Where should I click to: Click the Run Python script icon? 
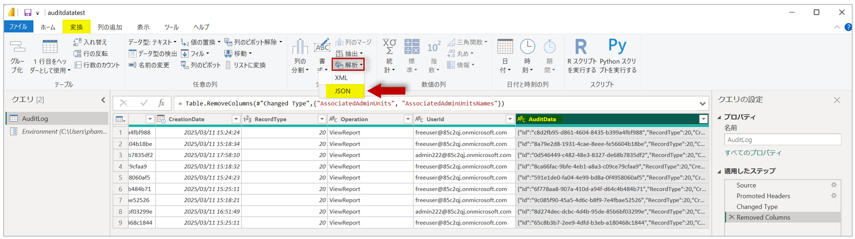point(617,46)
